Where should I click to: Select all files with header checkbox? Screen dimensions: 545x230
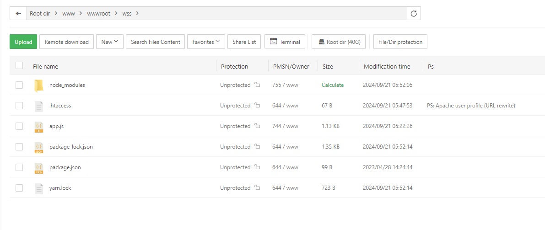pyautogui.click(x=19, y=66)
